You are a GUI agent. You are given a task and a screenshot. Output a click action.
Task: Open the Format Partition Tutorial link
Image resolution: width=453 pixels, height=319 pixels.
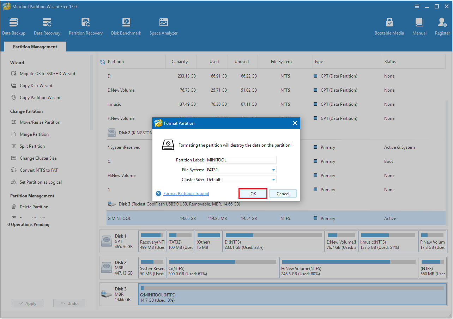[x=186, y=193]
